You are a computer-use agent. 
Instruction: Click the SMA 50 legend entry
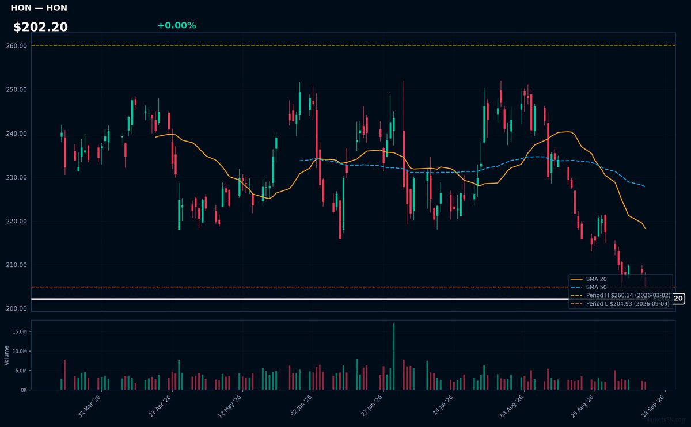[x=589, y=287]
